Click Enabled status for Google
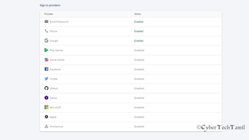 pos(139,41)
